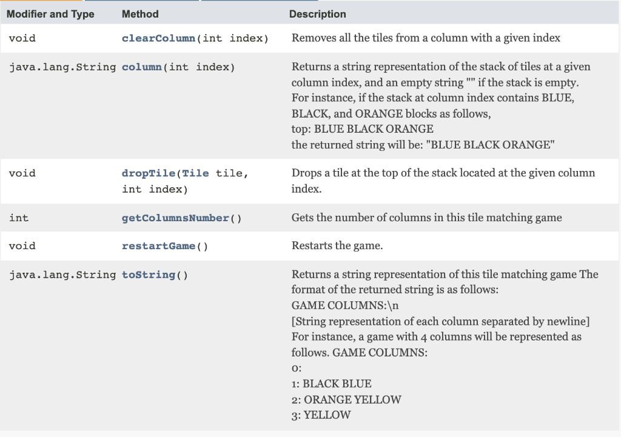The height and width of the screenshot is (437, 621).
Task: Click 'void' in the restartGame row
Action: tap(22, 246)
